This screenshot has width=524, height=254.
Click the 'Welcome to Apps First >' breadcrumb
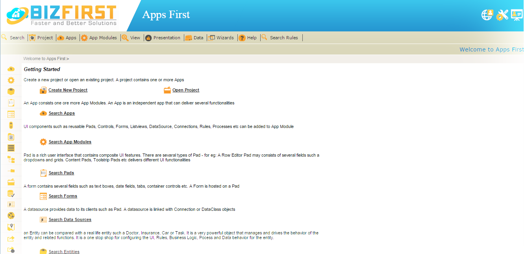pos(46,58)
